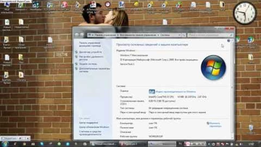
Task: Click the Back navigation arrow button
Action: click(x=77, y=35)
